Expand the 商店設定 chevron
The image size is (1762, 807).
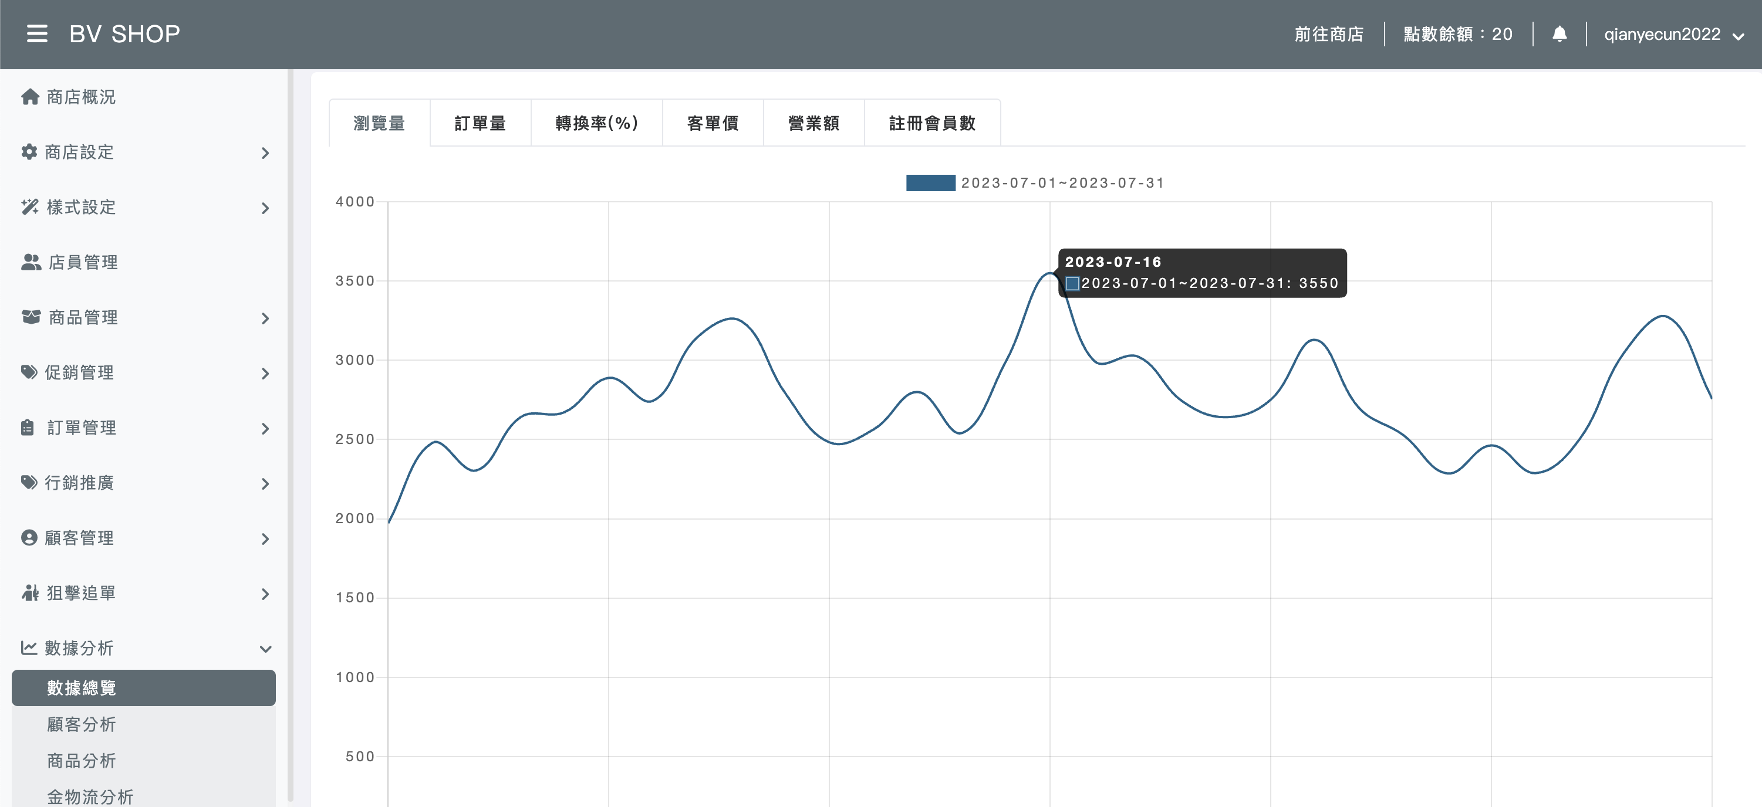[265, 153]
